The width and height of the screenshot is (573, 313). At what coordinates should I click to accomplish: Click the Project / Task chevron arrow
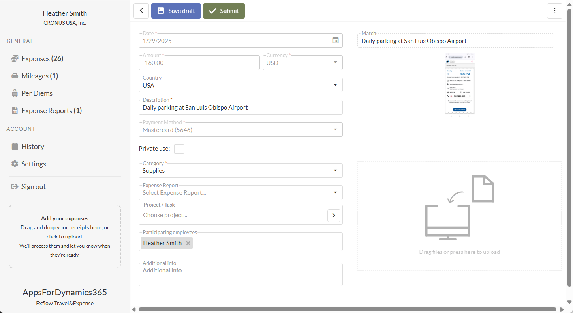click(334, 215)
